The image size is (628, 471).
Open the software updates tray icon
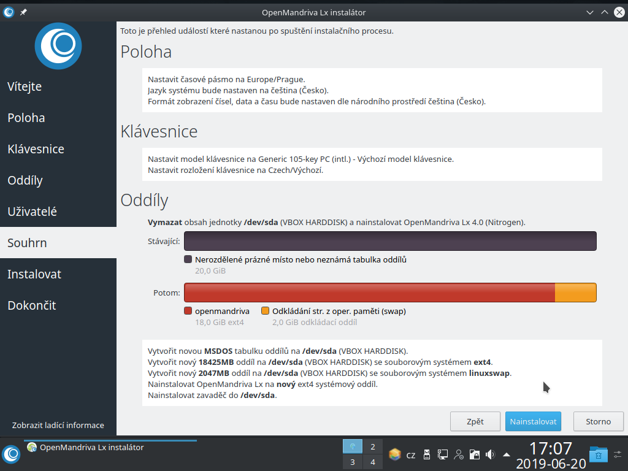pyautogui.click(x=394, y=454)
